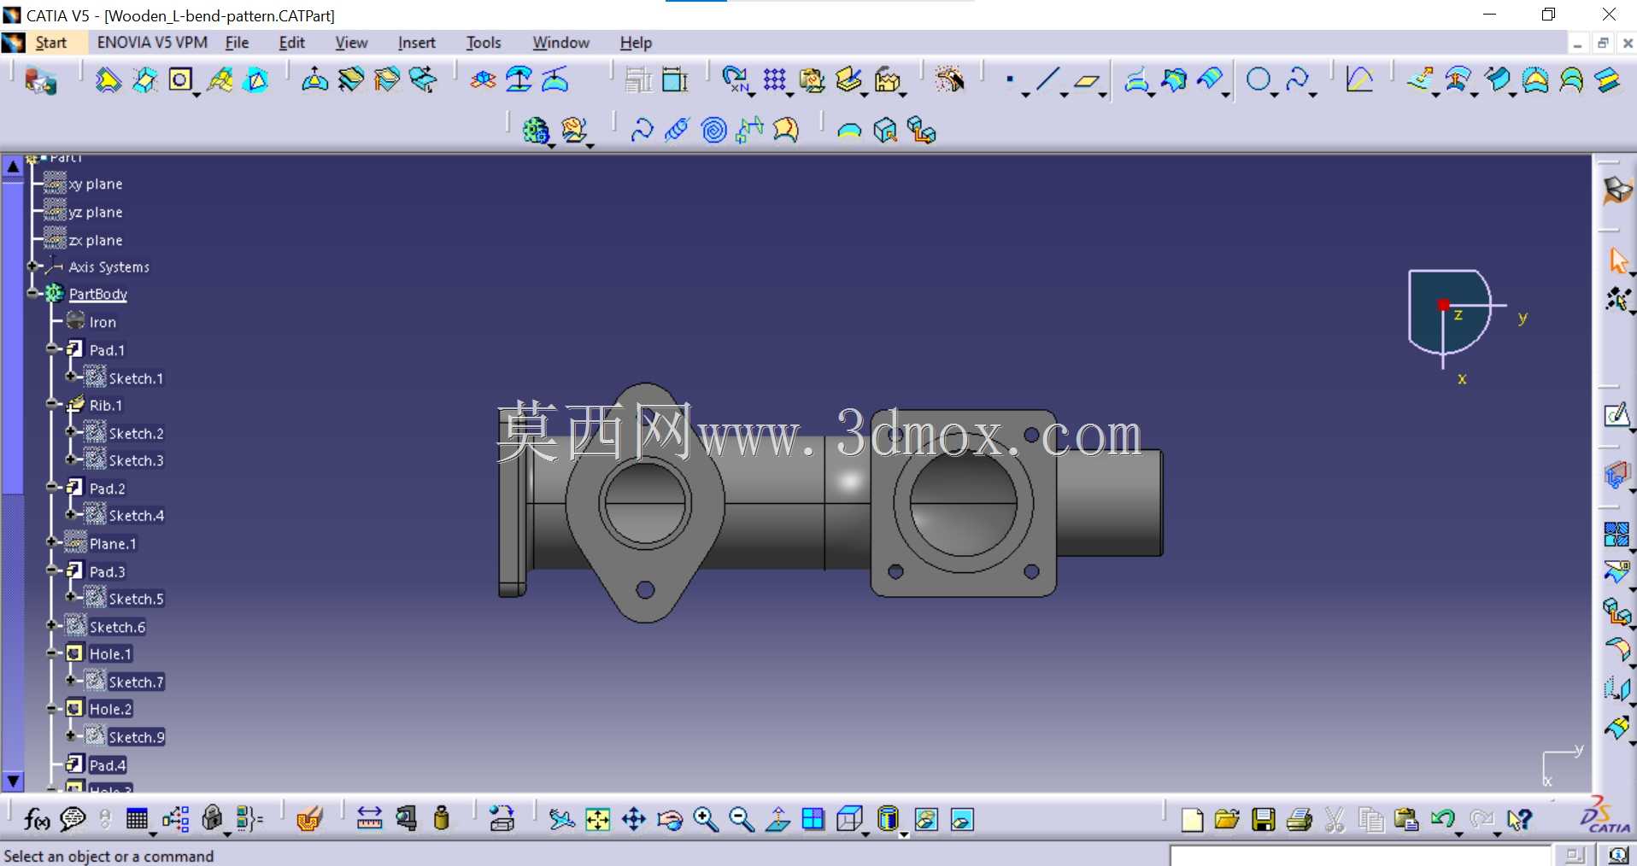Image resolution: width=1637 pixels, height=866 pixels.
Task: Toggle the Shading view mode icon
Action: point(889,819)
